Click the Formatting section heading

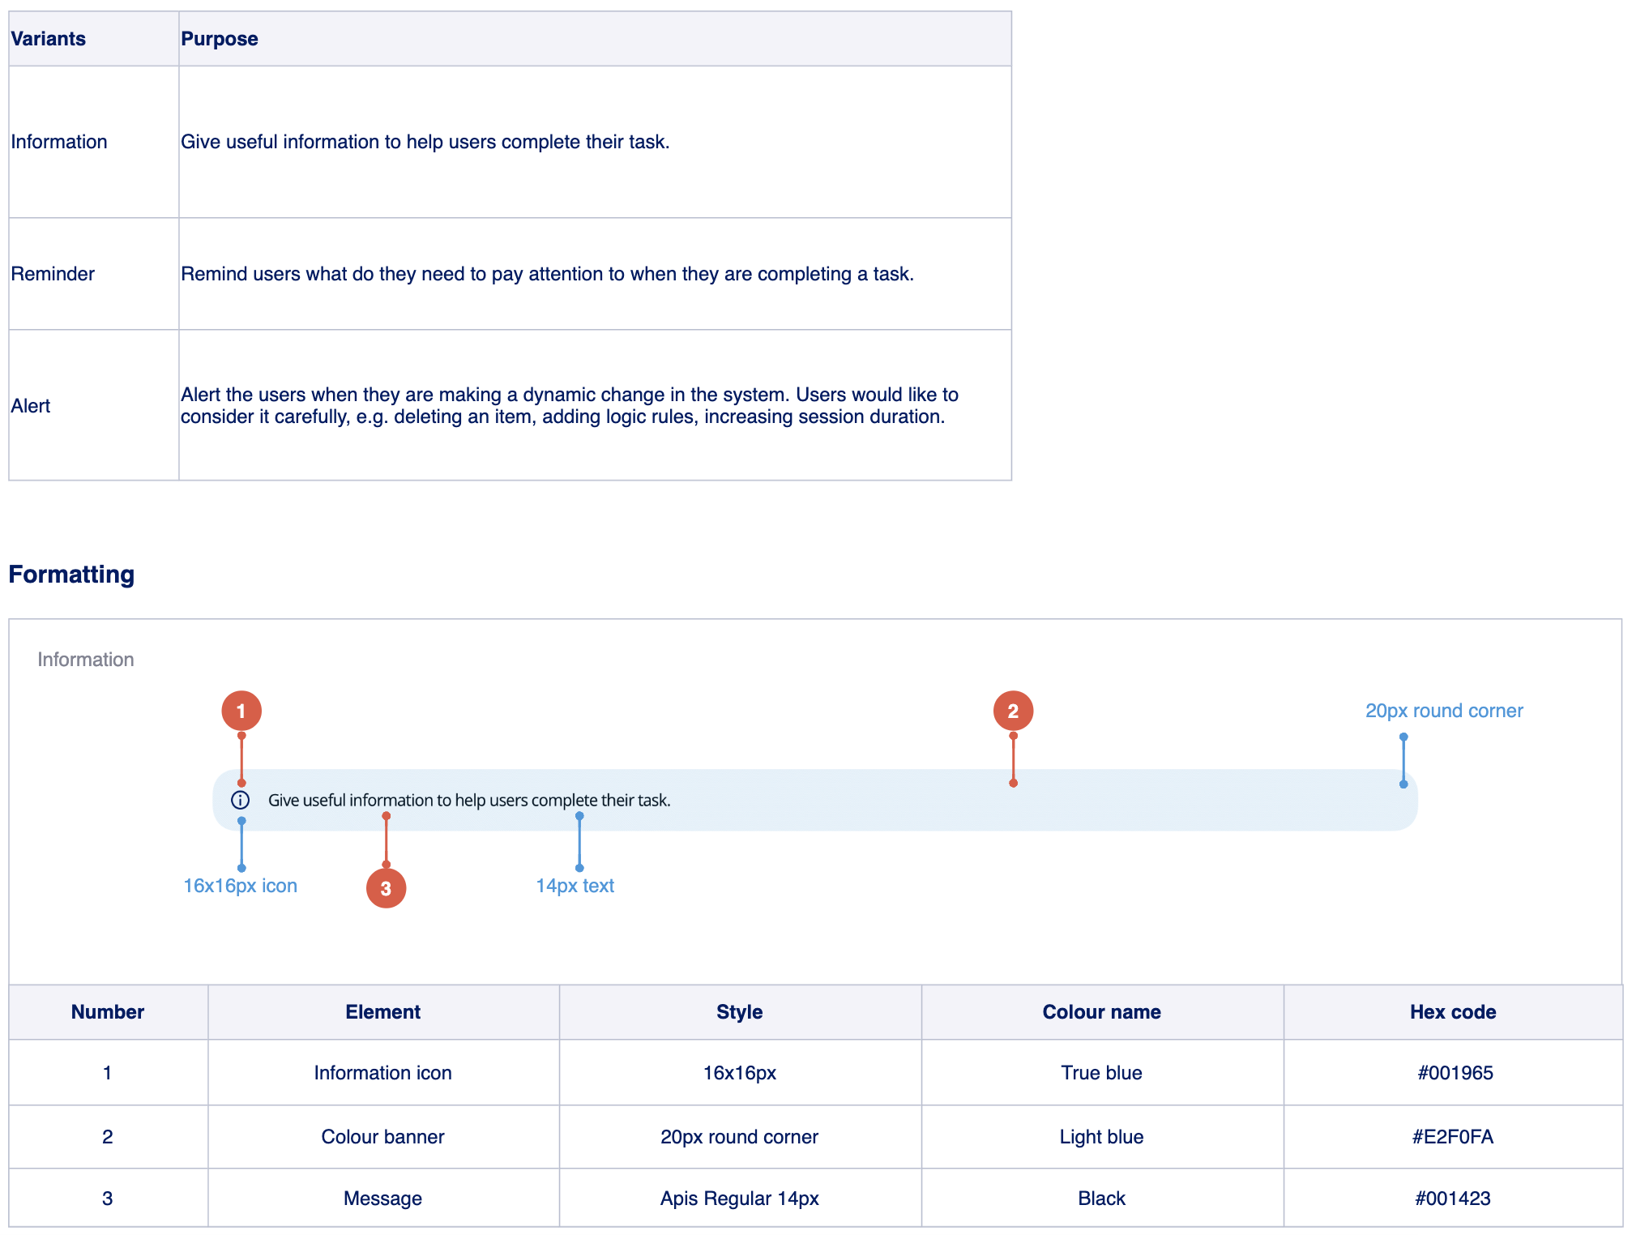(71, 574)
